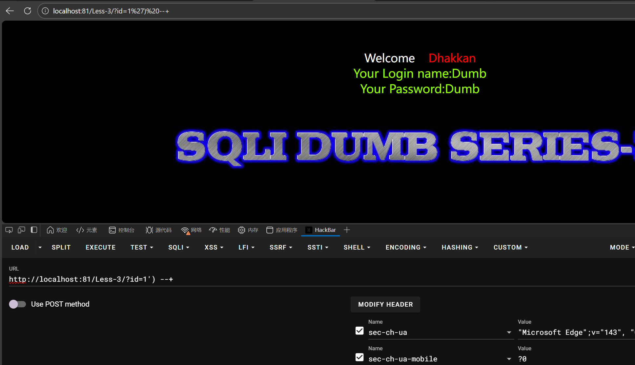Image resolution: width=635 pixels, height=365 pixels.
Task: Click the browser back arrow
Action: click(x=10, y=11)
